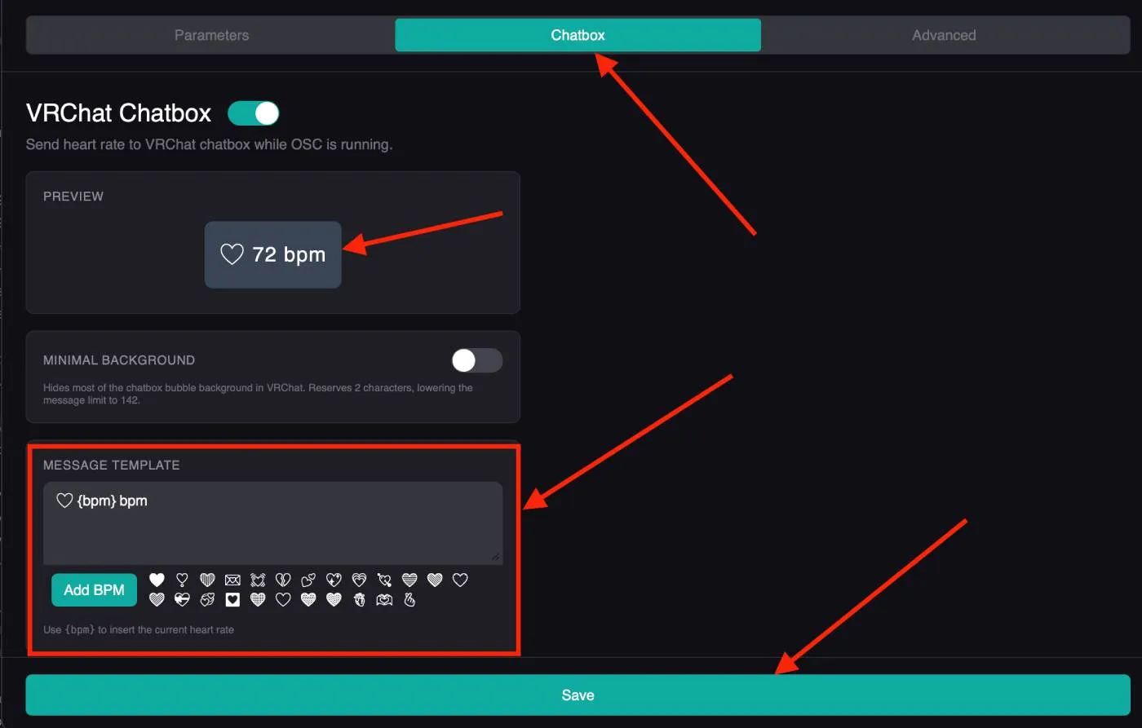Open the Advanced tab

(x=944, y=35)
